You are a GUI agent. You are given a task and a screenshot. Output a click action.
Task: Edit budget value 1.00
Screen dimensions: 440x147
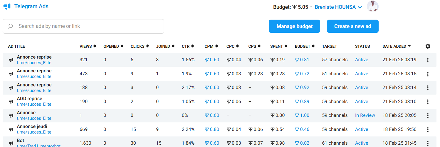[x=302, y=115]
